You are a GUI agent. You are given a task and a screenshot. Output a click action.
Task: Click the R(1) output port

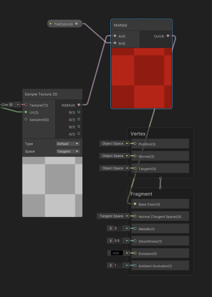(x=79, y=112)
